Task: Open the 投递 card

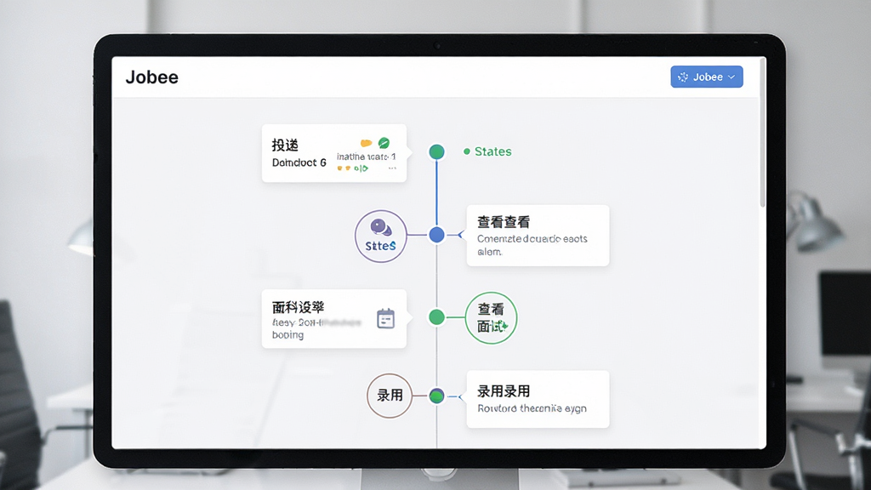Action: pyautogui.click(x=333, y=153)
